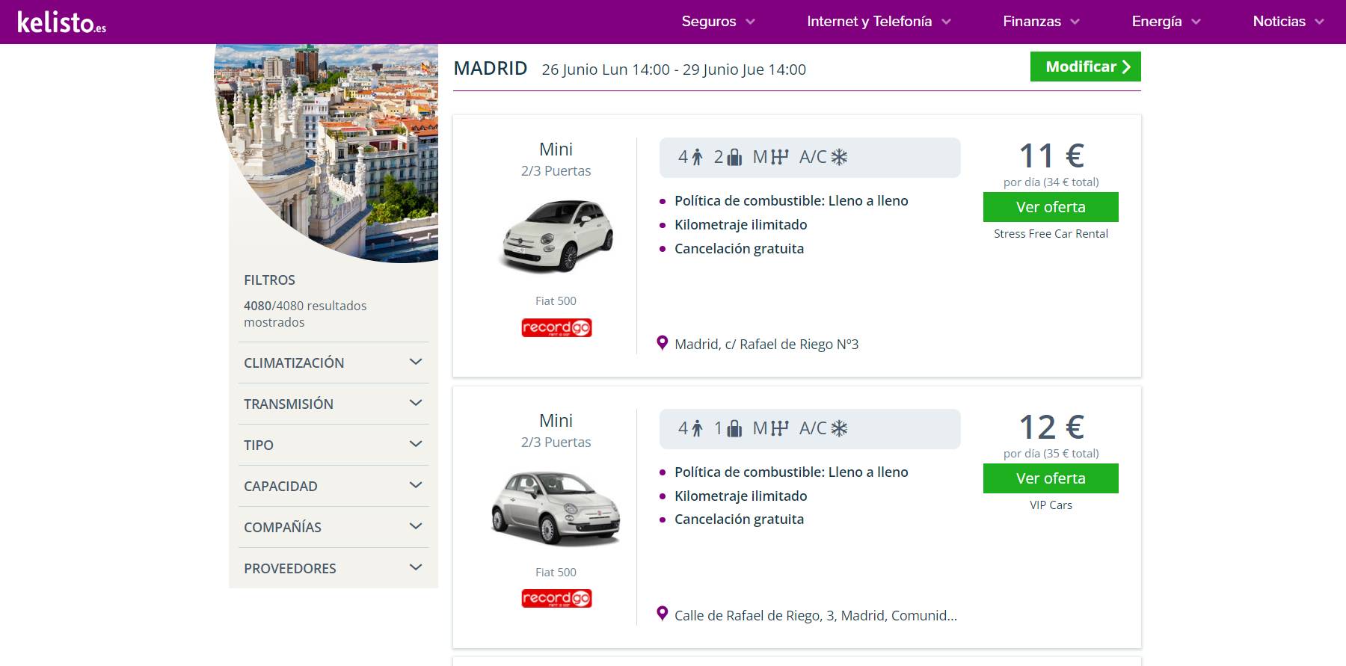Click the luggage icon in first car card
Image resolution: width=1346 pixels, height=666 pixels.
tap(734, 157)
